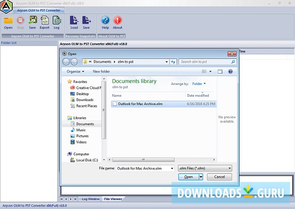
Task: Click the change view icon
Action: click(204, 71)
